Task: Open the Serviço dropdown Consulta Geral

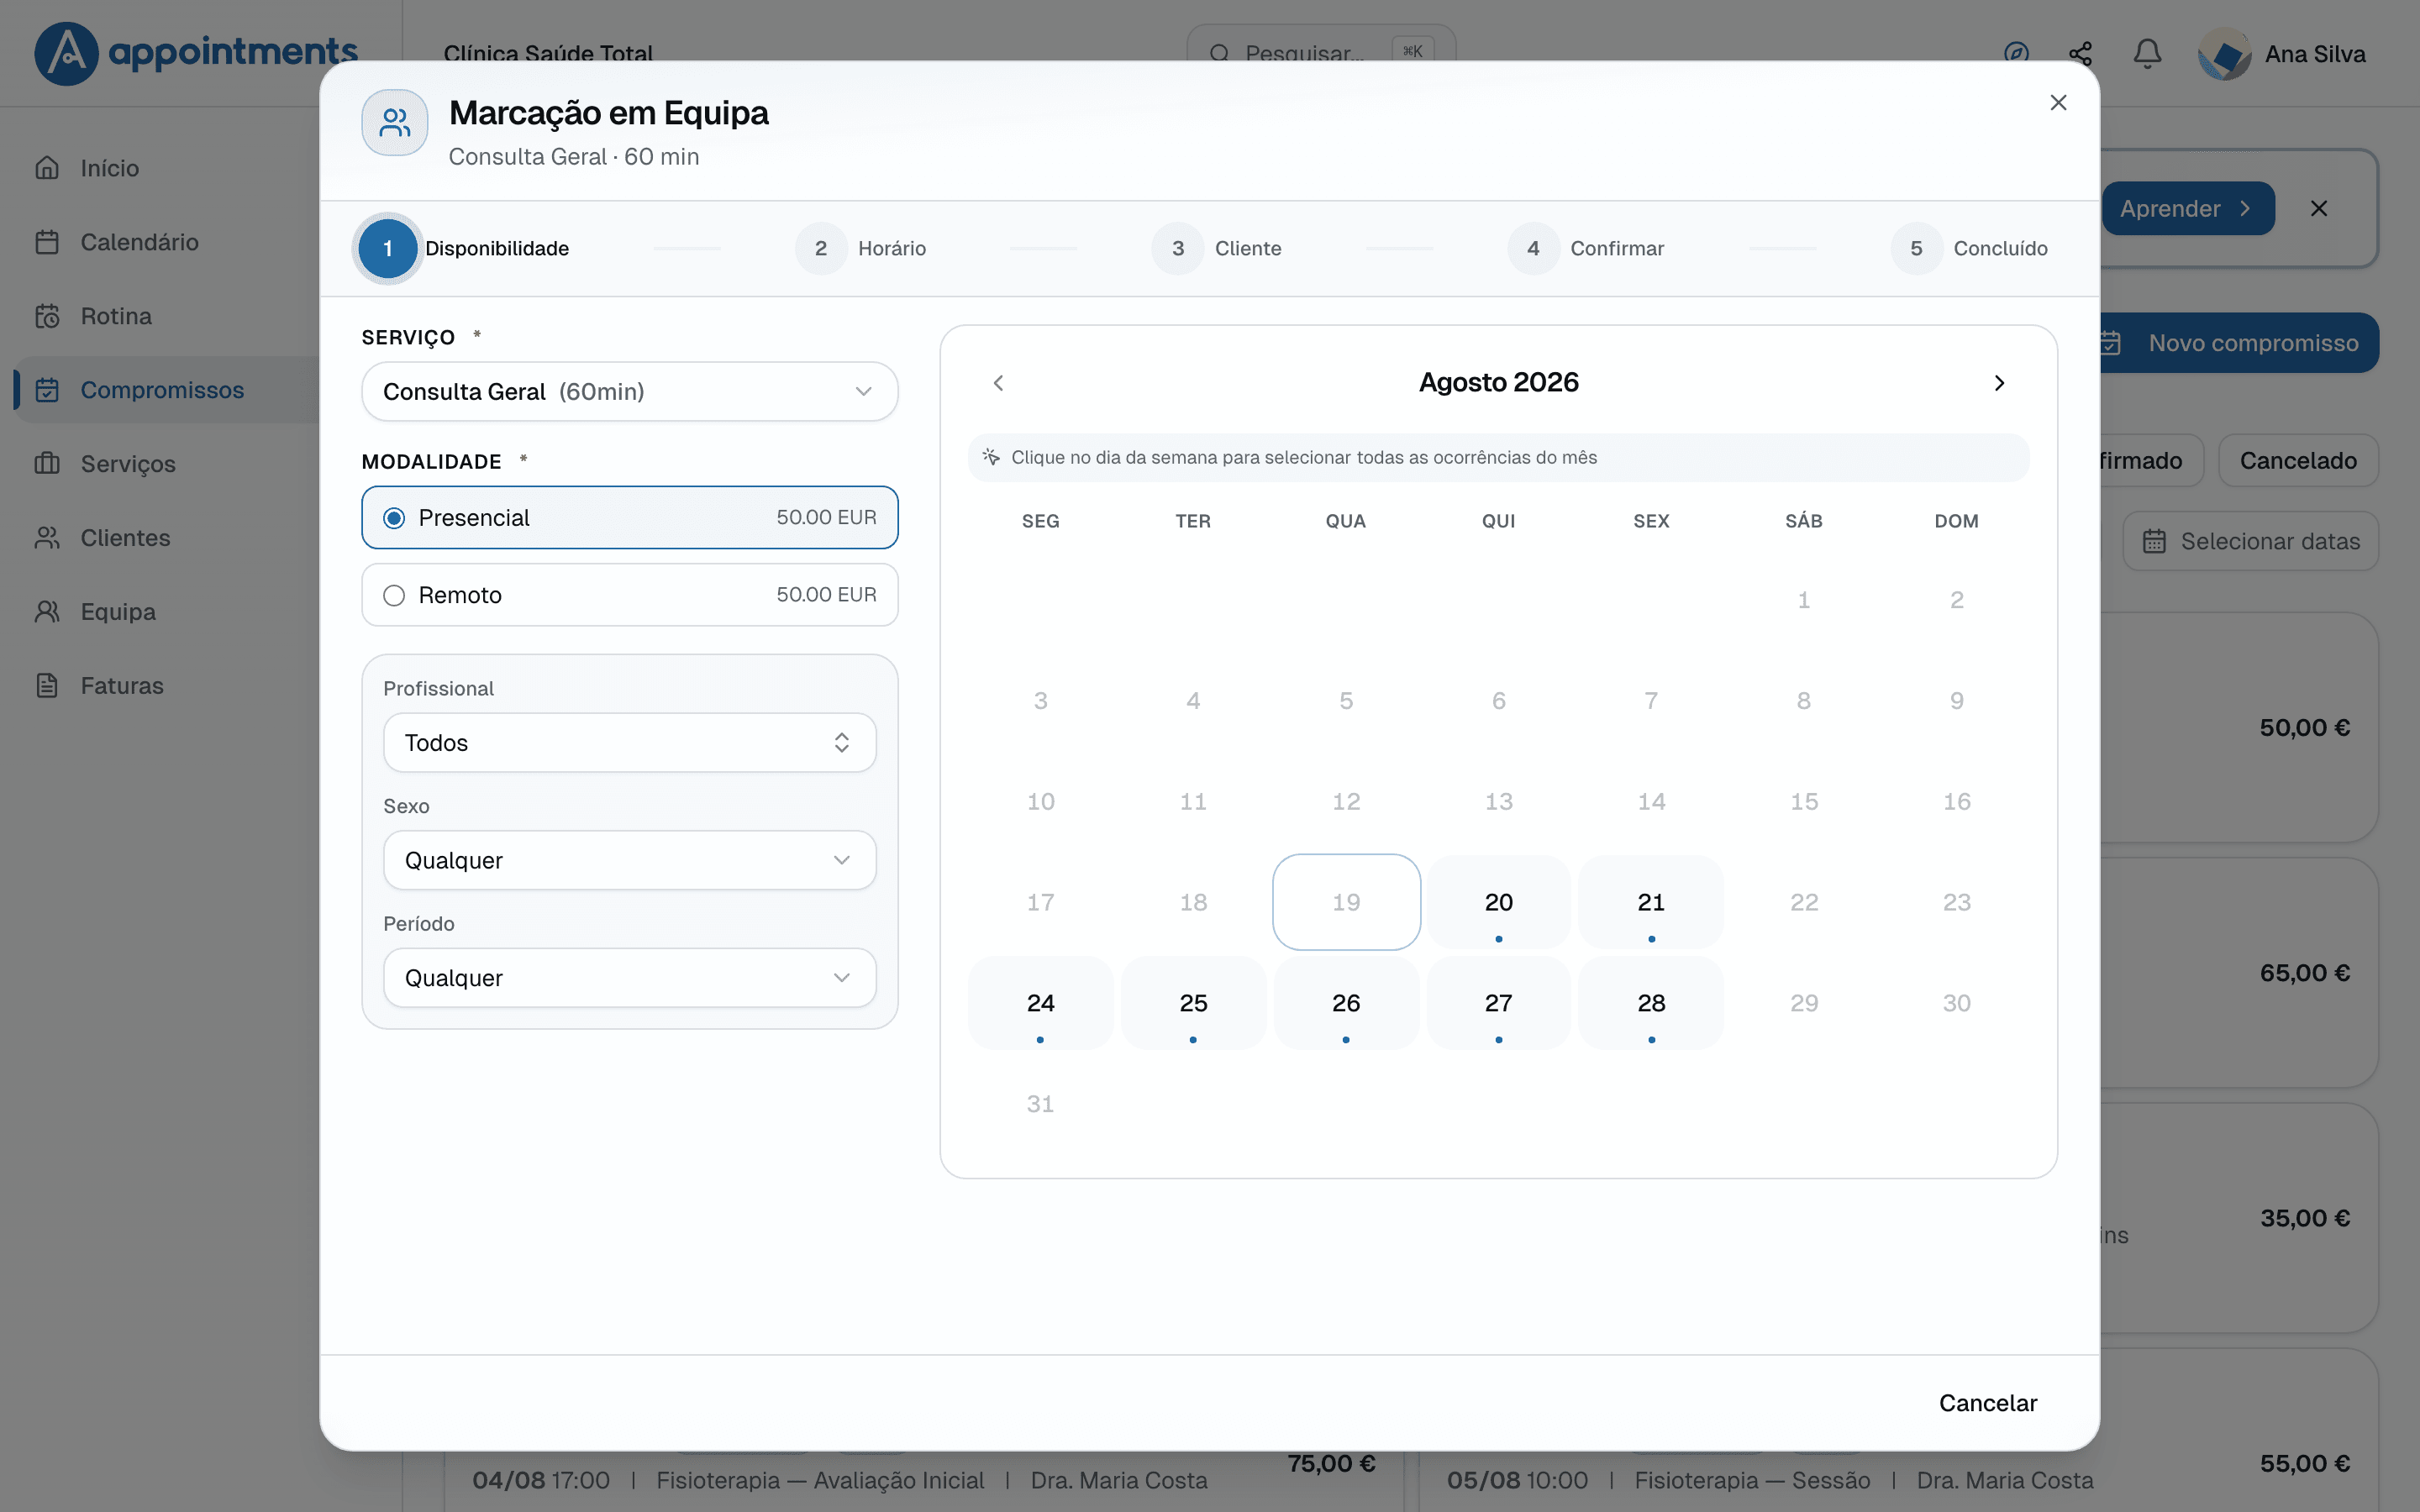Action: [630, 392]
